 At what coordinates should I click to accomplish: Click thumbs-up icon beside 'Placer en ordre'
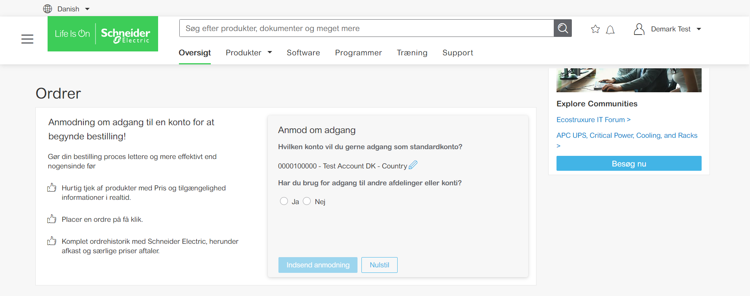click(52, 219)
